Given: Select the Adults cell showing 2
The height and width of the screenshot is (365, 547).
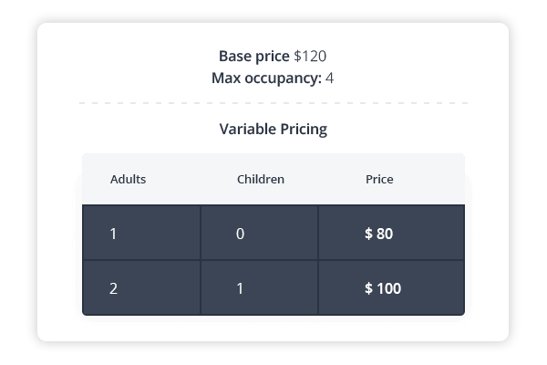Looking at the screenshot, I should [x=141, y=288].
